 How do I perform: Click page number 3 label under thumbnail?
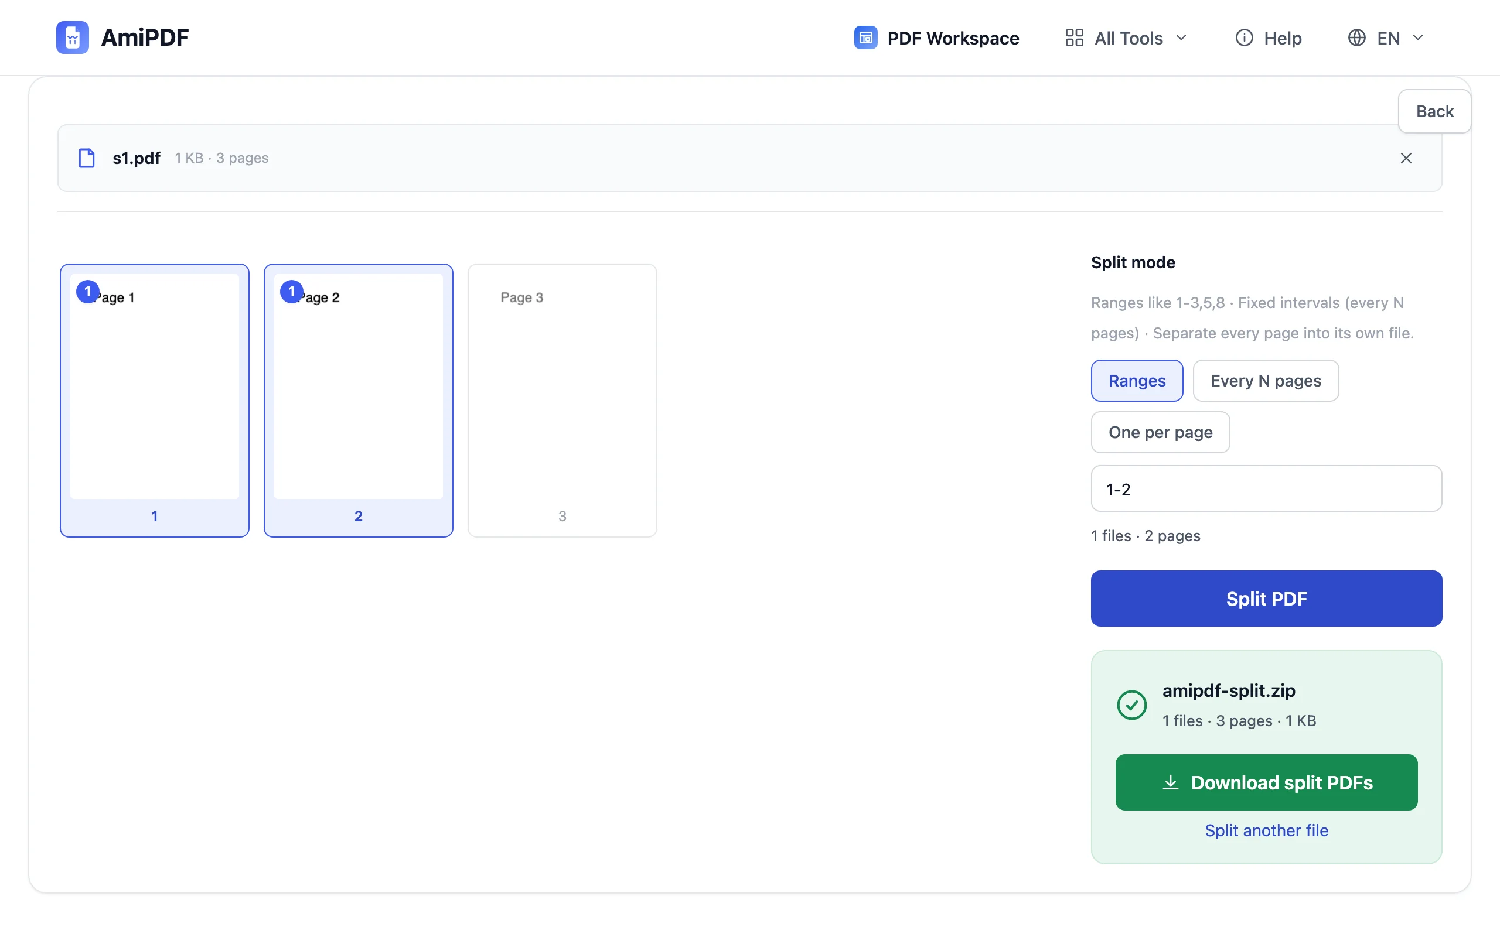coord(562,516)
